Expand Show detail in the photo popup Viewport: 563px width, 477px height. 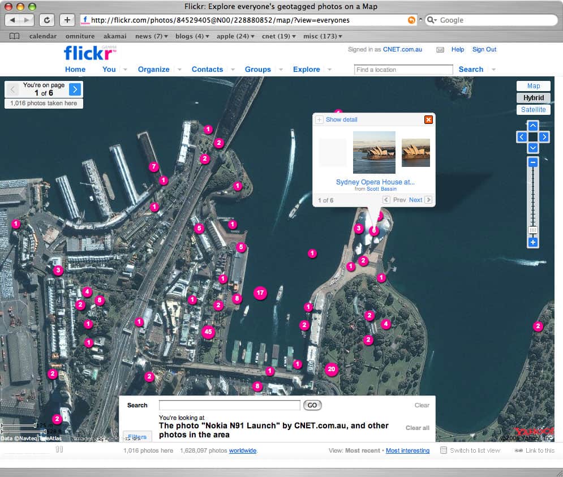pos(341,120)
